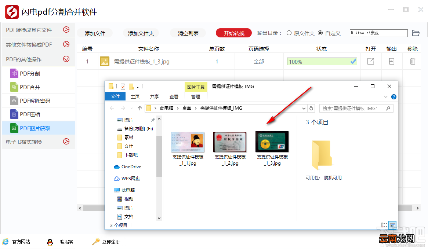
Task: Open PDF压缩 tool
Action: click(x=39, y=114)
